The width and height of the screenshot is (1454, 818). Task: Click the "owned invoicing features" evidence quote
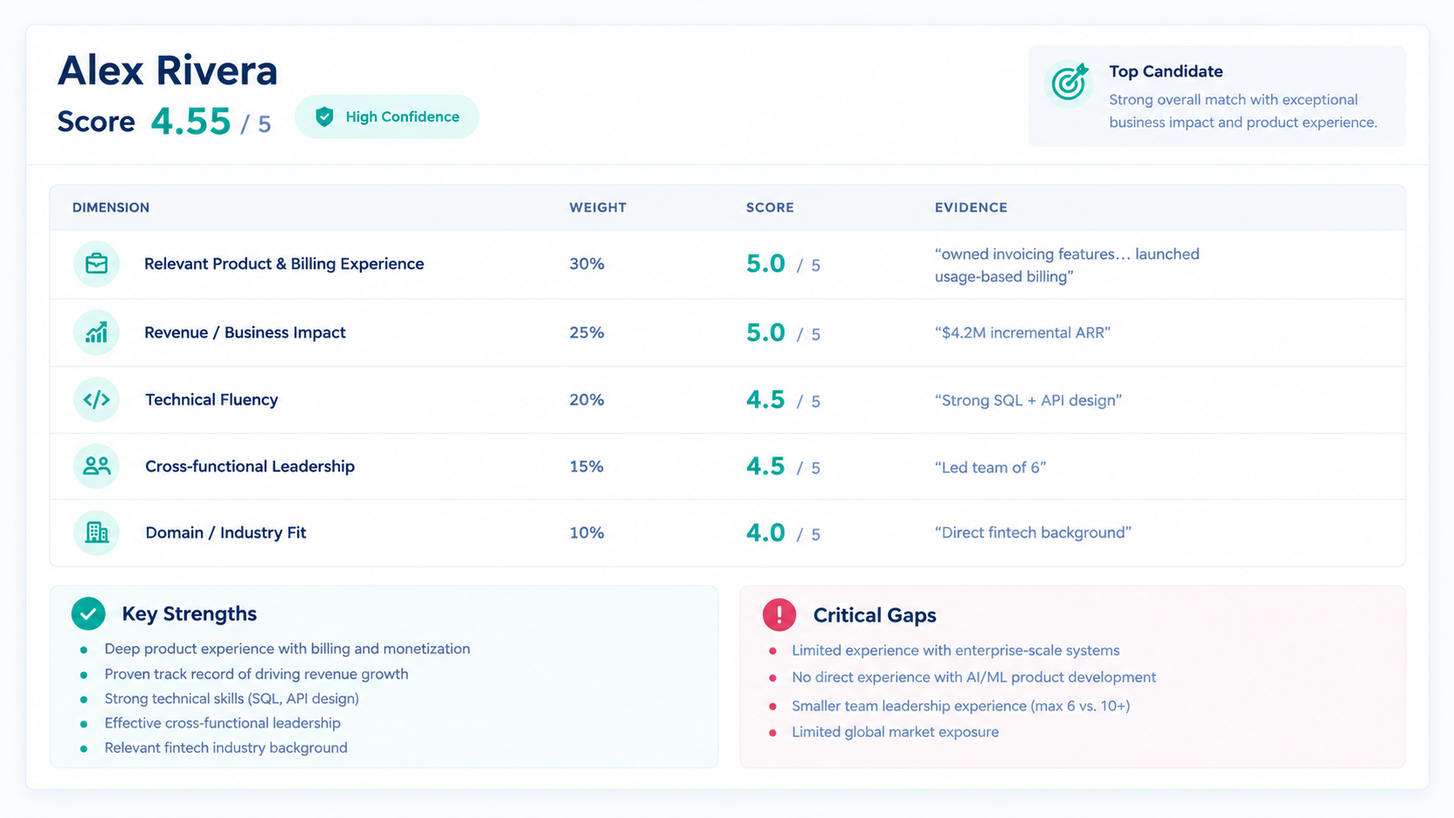1067,265
